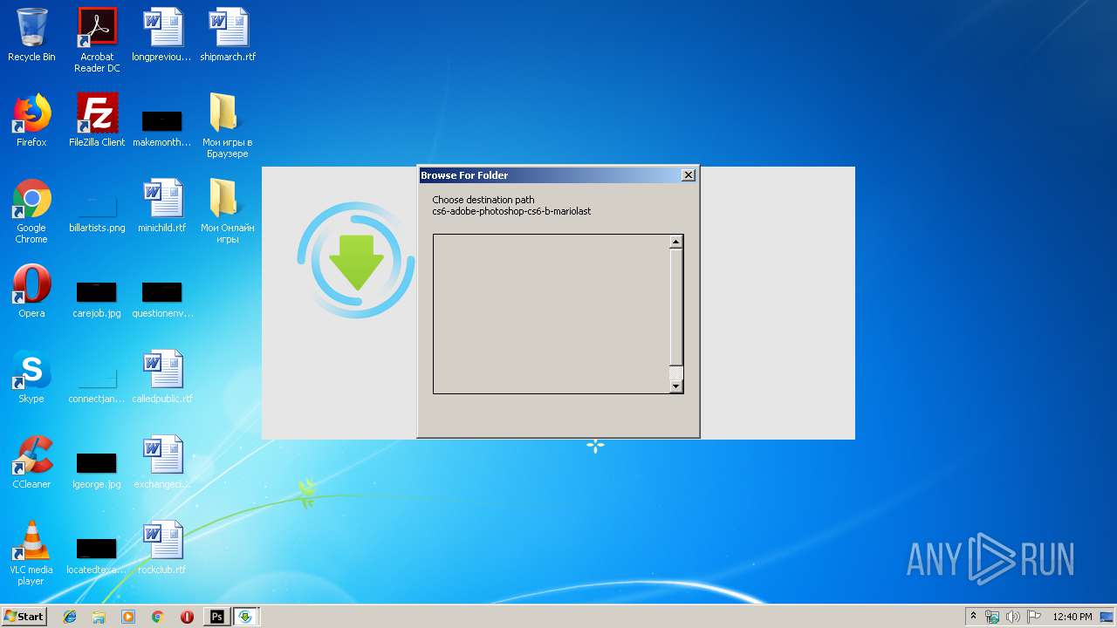Launch CCleaner desktop shortcut
The image size is (1117, 628).
[31, 462]
